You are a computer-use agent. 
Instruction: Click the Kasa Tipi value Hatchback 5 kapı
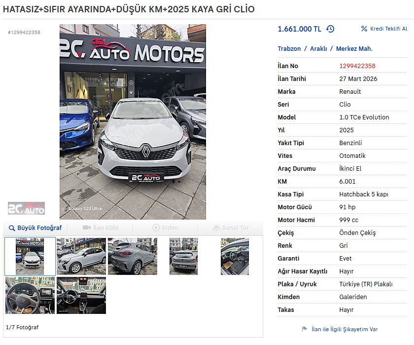[x=364, y=194]
